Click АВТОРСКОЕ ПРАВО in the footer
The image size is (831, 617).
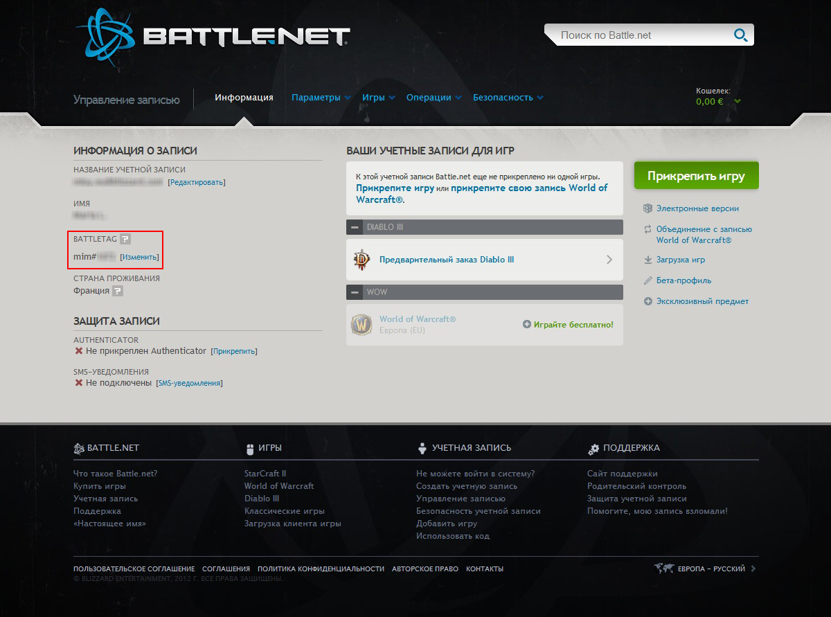tap(425, 569)
